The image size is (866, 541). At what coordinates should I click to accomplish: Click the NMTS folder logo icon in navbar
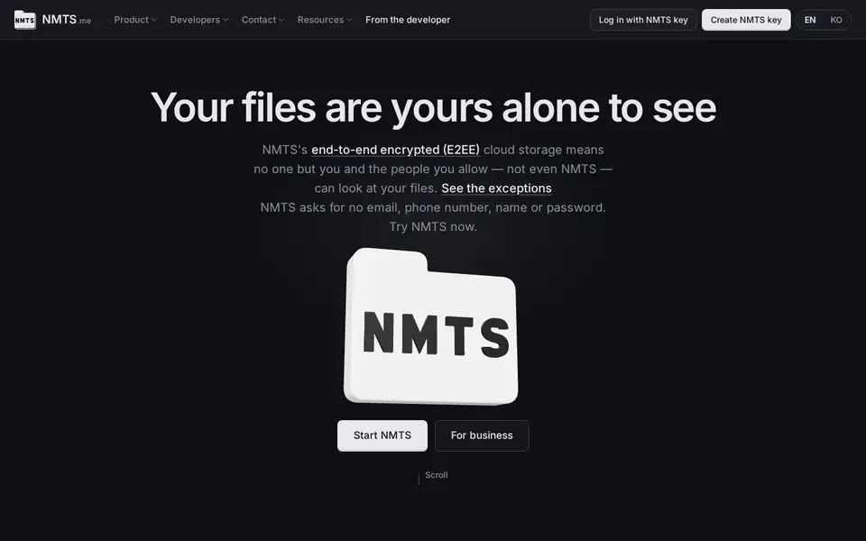[25, 20]
